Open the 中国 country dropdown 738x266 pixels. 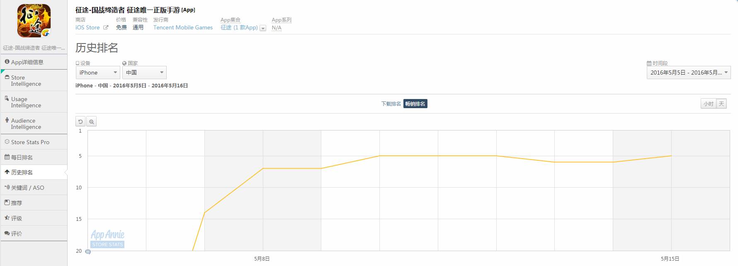pos(144,73)
